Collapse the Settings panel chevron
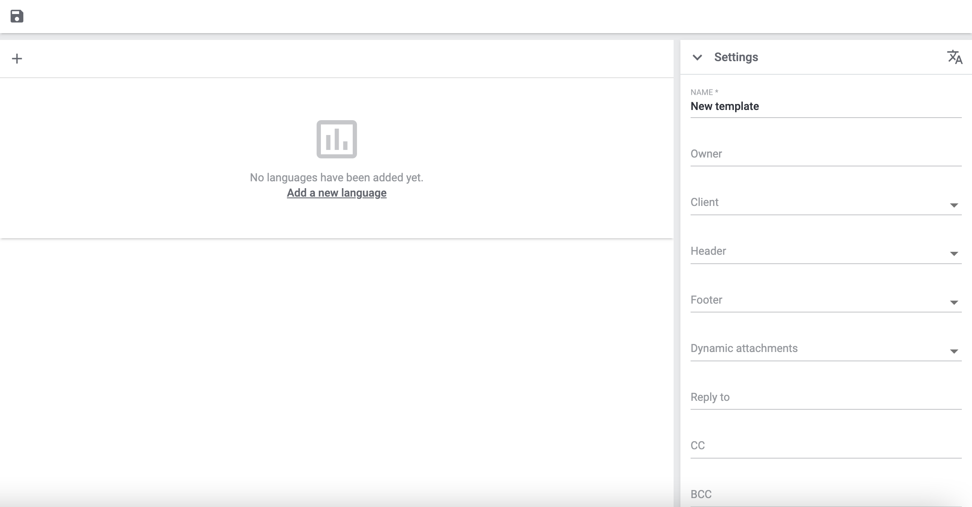972x507 pixels. click(x=697, y=57)
